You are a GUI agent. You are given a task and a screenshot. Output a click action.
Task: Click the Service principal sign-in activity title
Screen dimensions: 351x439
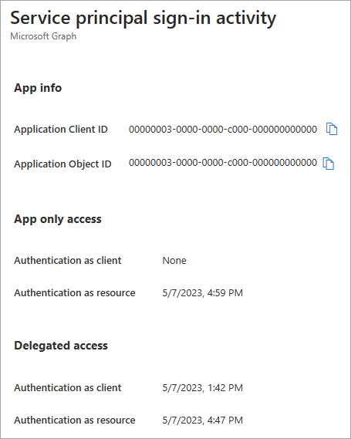coord(143,18)
